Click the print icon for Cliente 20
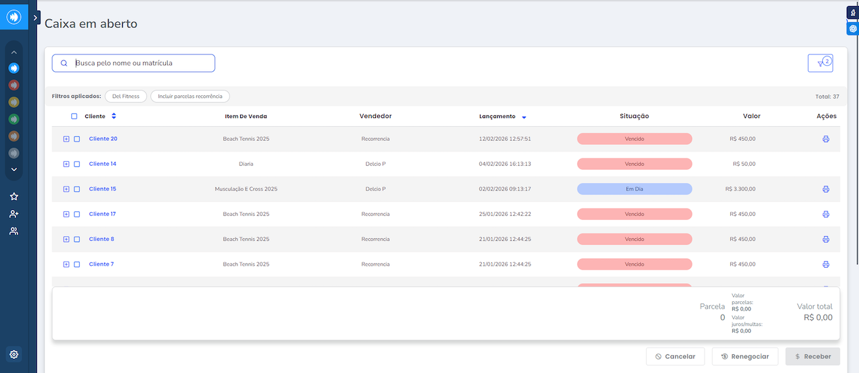 point(825,139)
